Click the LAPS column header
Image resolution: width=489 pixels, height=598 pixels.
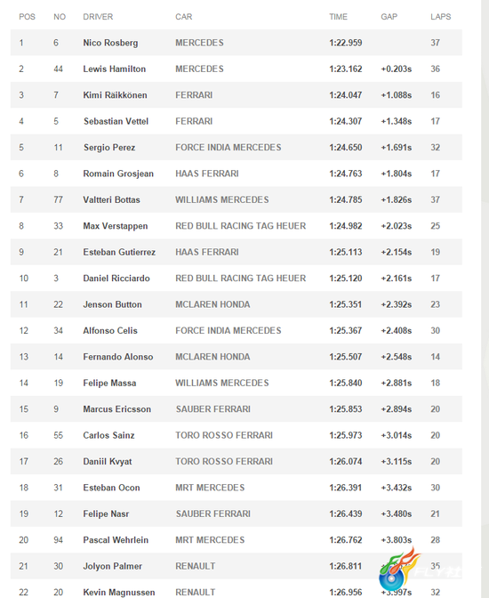pos(441,17)
